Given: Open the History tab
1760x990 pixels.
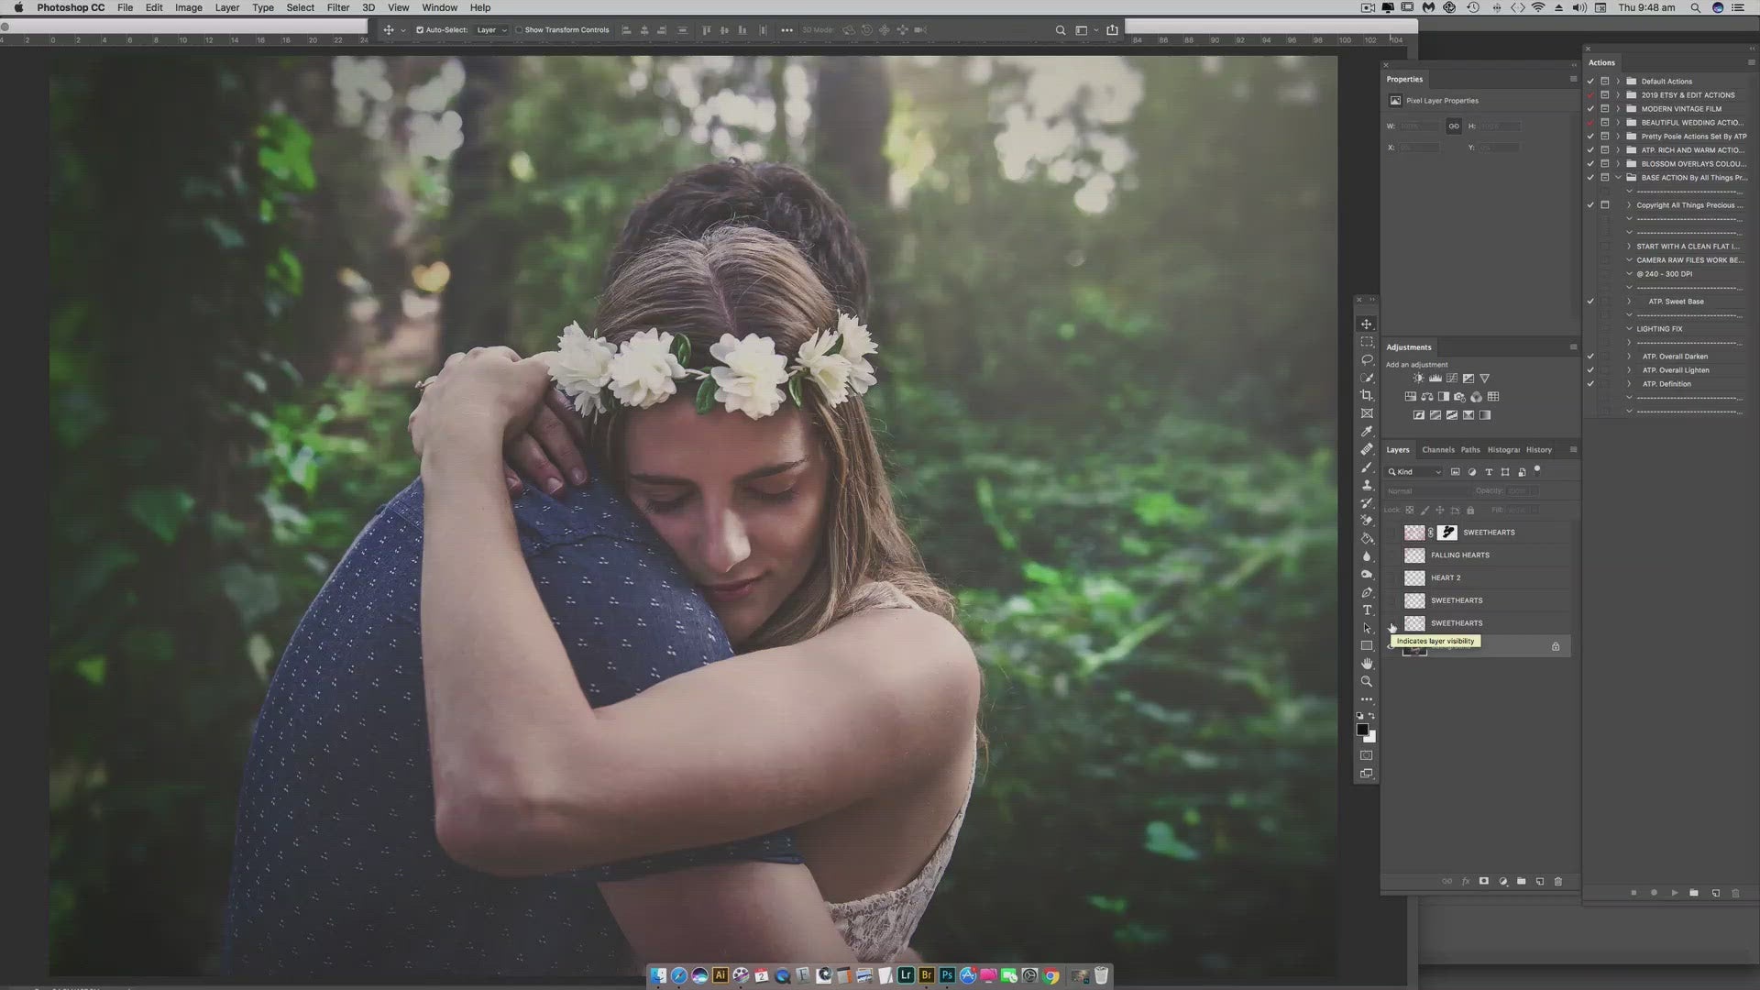Looking at the screenshot, I should point(1538,450).
